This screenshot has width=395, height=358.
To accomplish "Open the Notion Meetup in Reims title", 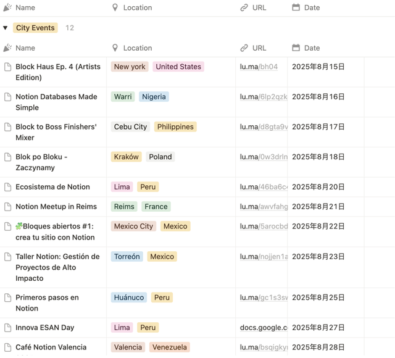I will point(56,207).
